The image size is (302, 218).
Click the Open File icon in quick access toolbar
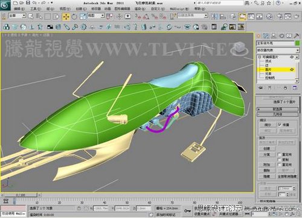point(22,2)
